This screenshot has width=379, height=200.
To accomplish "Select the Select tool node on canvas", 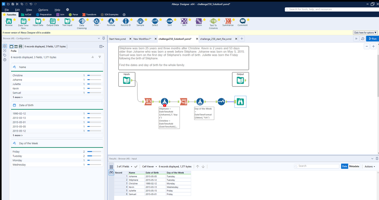I will (221, 102).
